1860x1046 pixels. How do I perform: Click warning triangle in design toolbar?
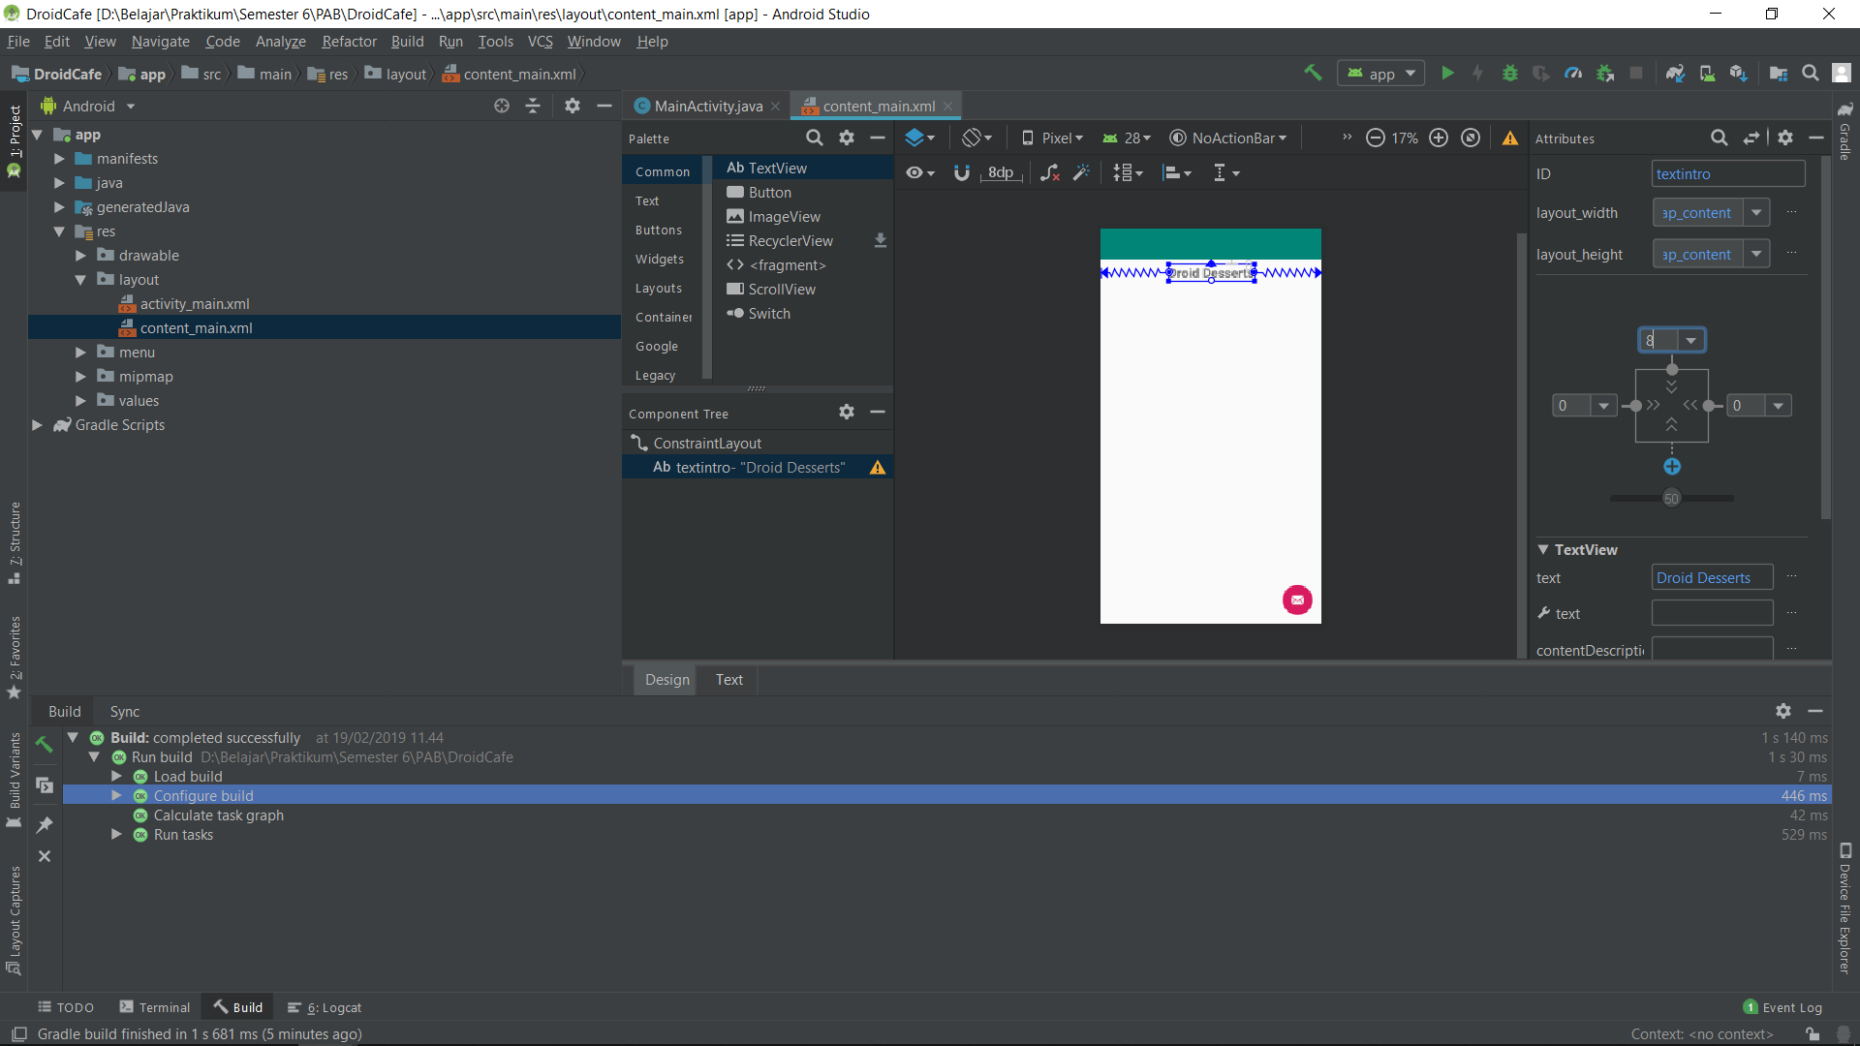(x=1509, y=138)
